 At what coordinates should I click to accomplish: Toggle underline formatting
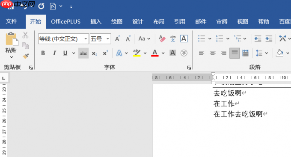click(x=65, y=53)
